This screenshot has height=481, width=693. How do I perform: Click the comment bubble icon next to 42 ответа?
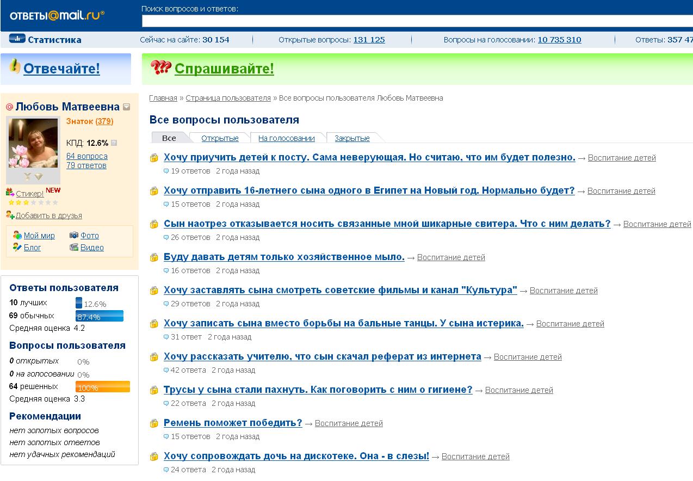[x=166, y=370]
